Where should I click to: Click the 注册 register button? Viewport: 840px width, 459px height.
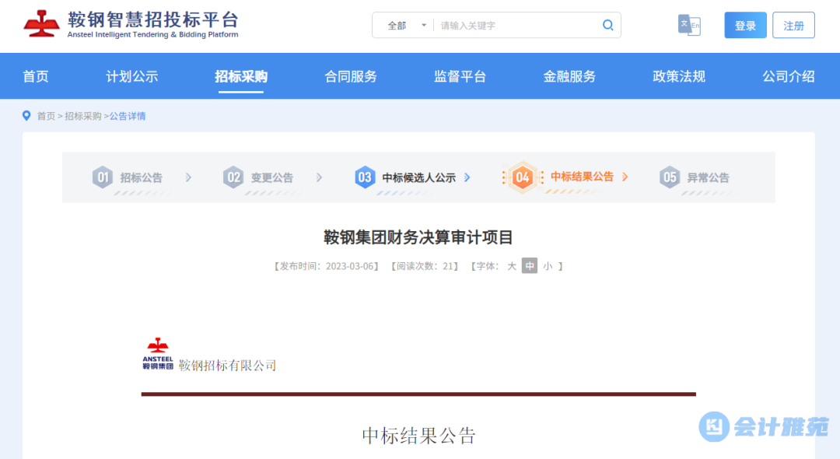[x=793, y=25]
